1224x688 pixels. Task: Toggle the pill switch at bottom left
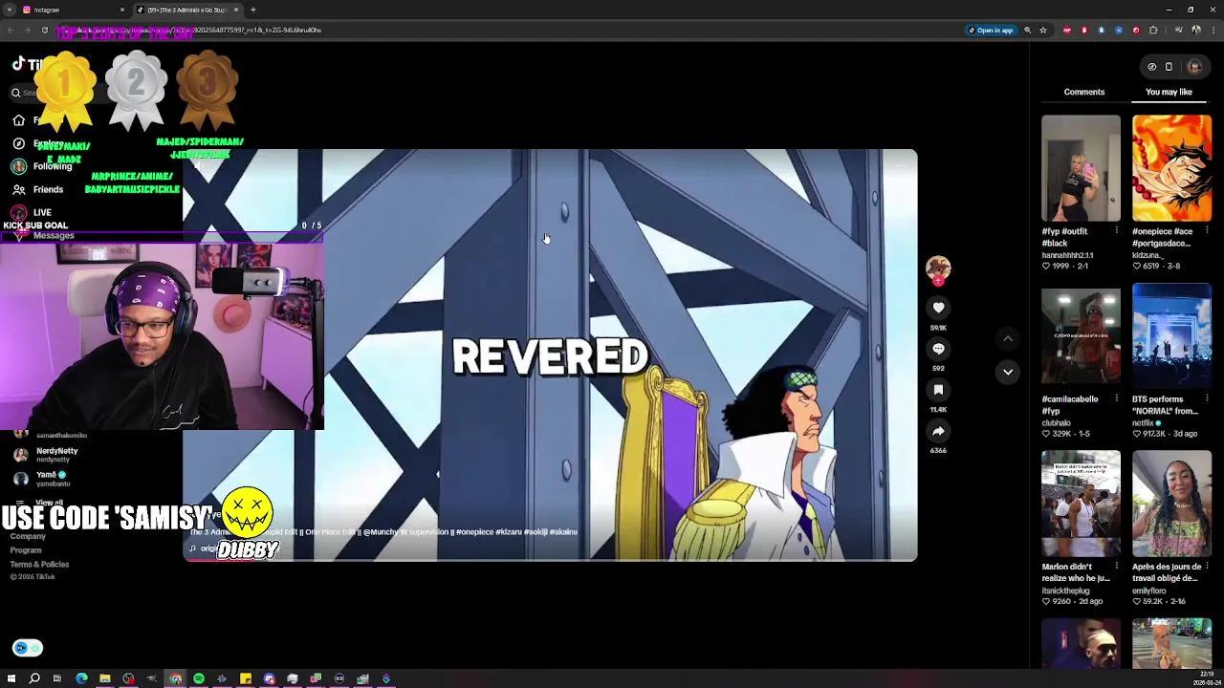click(28, 648)
